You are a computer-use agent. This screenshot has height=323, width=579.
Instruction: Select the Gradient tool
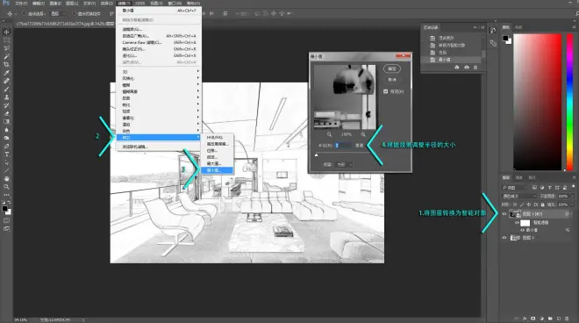tap(7, 122)
